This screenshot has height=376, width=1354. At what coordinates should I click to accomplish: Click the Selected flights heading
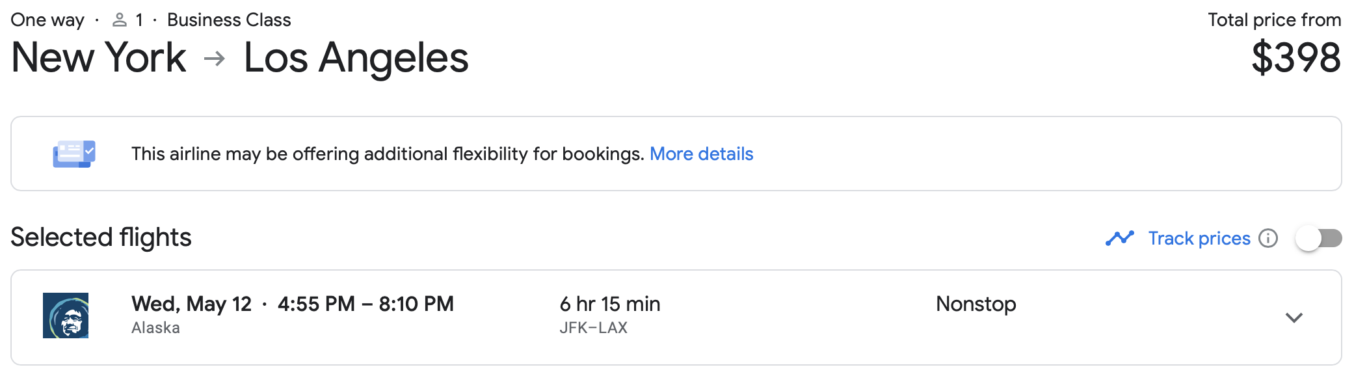tap(101, 237)
